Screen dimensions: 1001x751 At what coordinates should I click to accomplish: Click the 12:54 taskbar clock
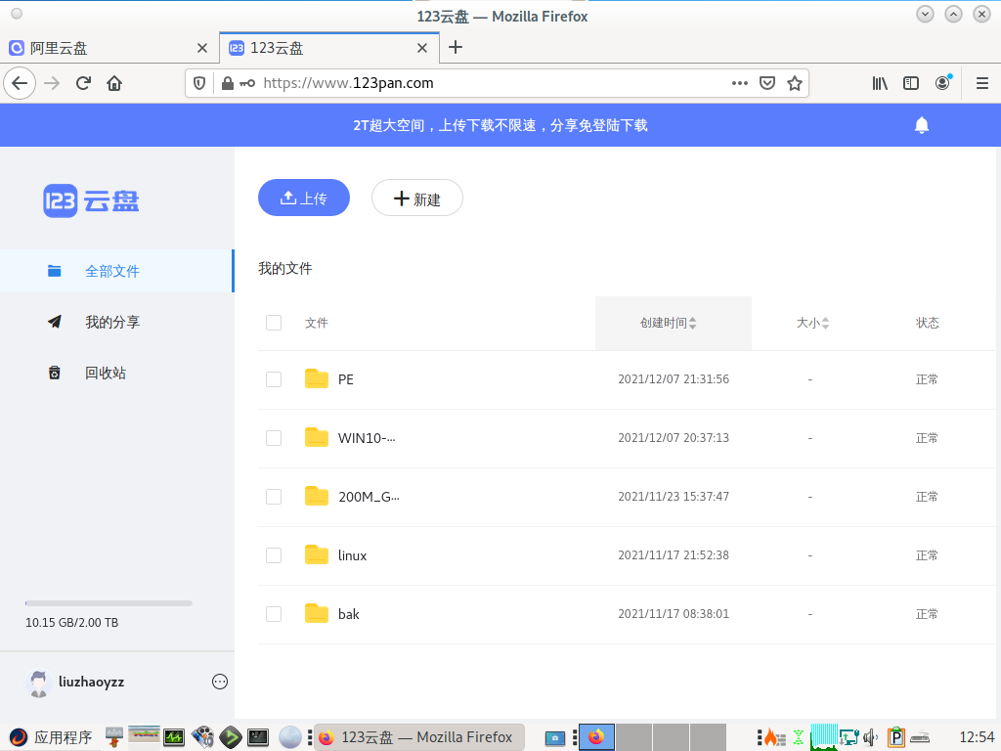(977, 737)
